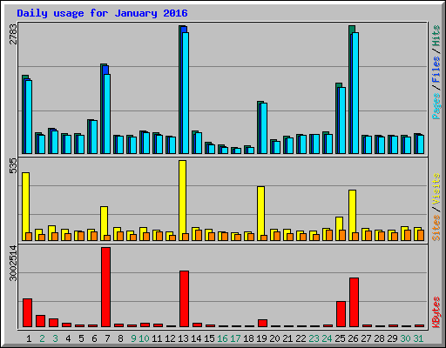Click day 29 on the date axis

pos(392,338)
